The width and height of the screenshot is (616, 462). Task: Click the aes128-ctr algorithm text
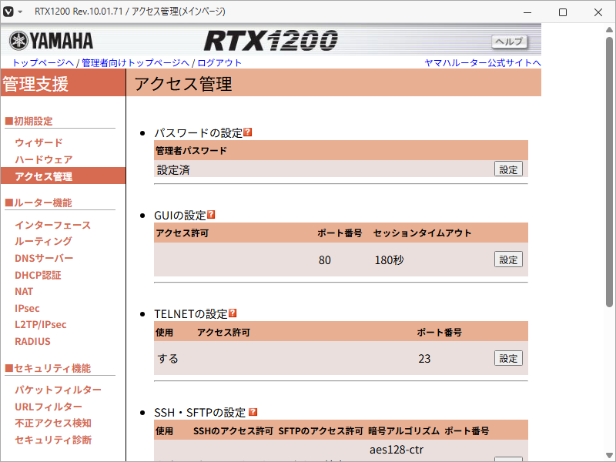pyautogui.click(x=397, y=450)
